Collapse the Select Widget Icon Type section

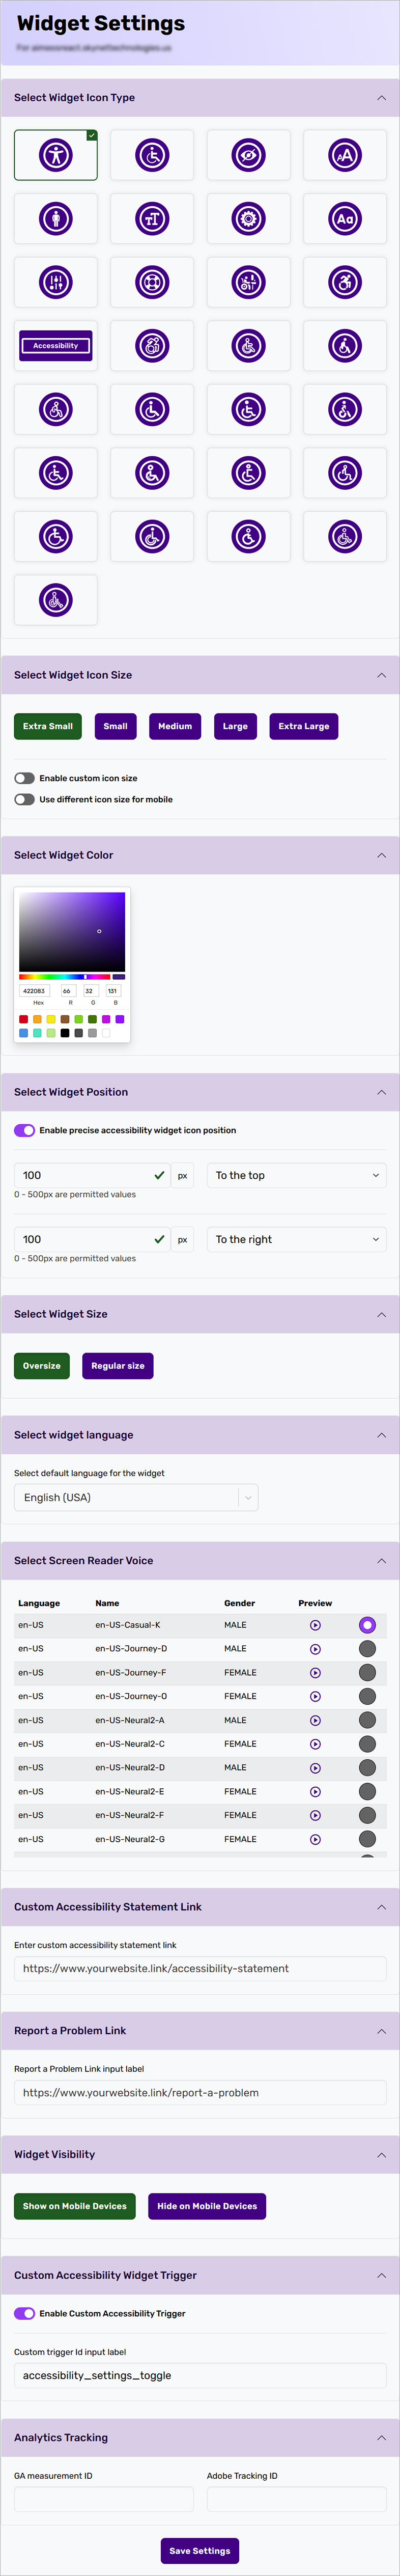(x=381, y=97)
